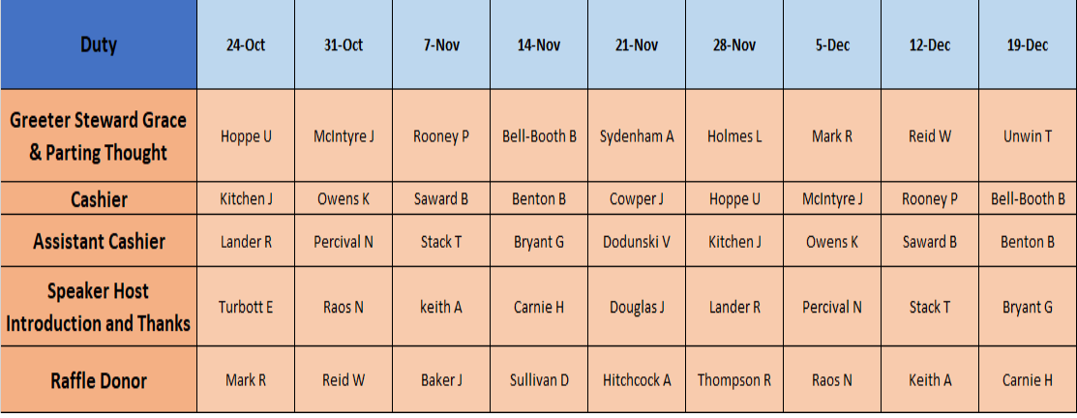Select the Raffle Donor row label

pos(99,379)
